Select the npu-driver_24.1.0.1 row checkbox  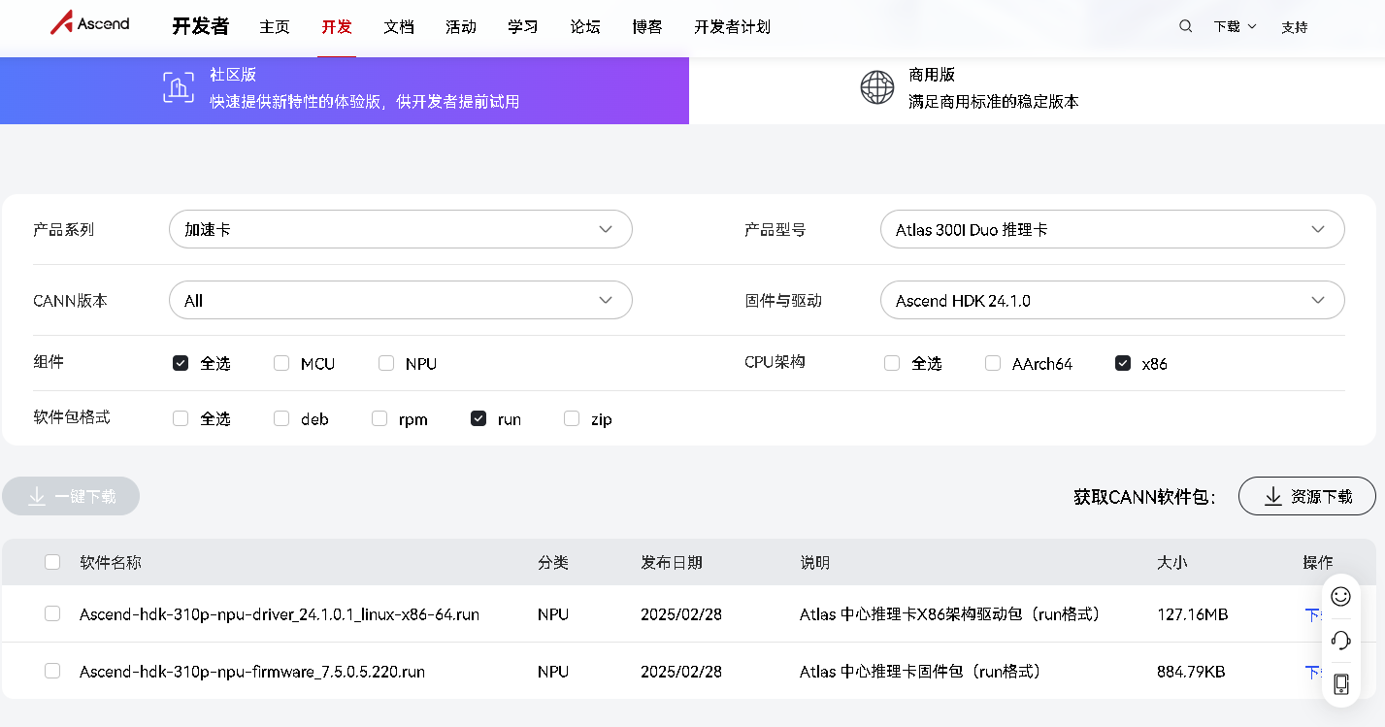coord(52,613)
